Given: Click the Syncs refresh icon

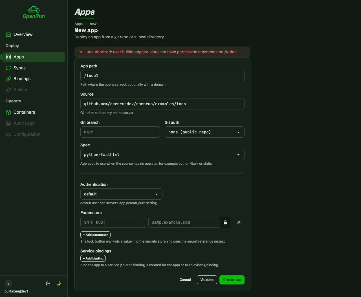Looking at the screenshot, I should [x=8, y=68].
